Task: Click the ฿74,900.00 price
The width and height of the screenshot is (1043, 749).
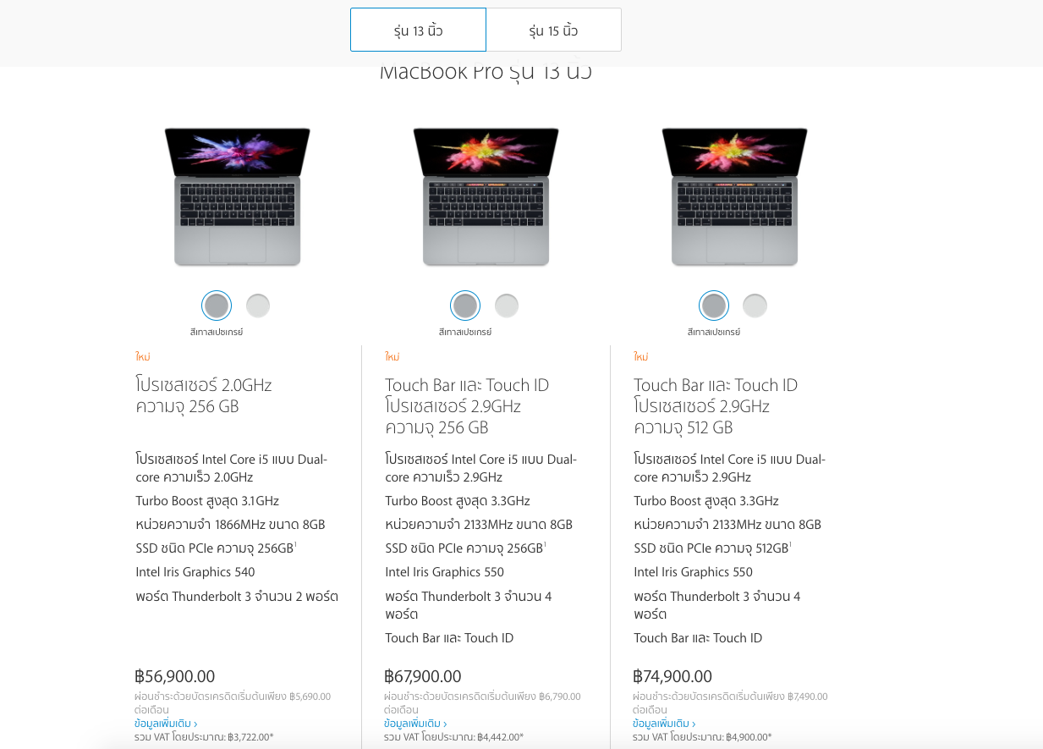Action: coord(672,676)
